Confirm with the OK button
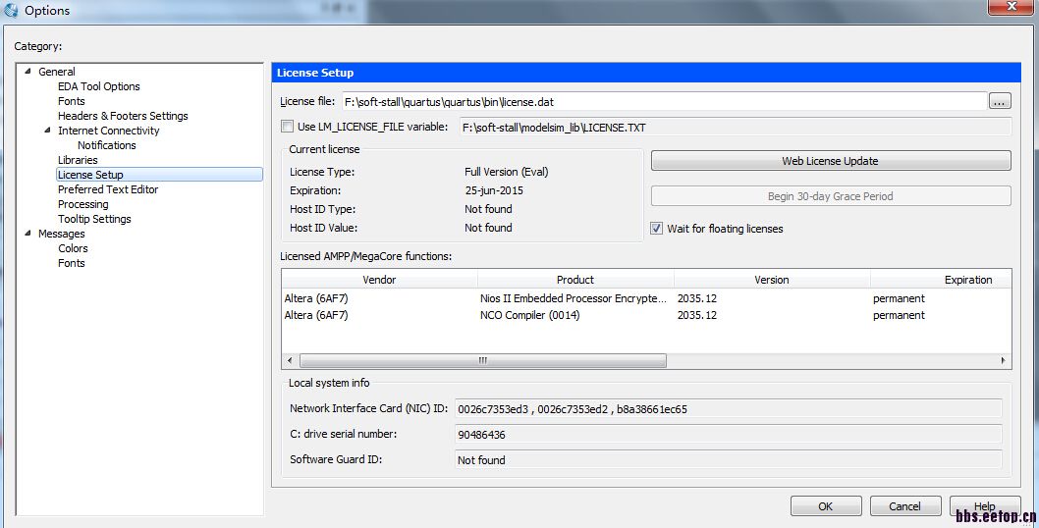The height and width of the screenshot is (528, 1039). (x=826, y=506)
